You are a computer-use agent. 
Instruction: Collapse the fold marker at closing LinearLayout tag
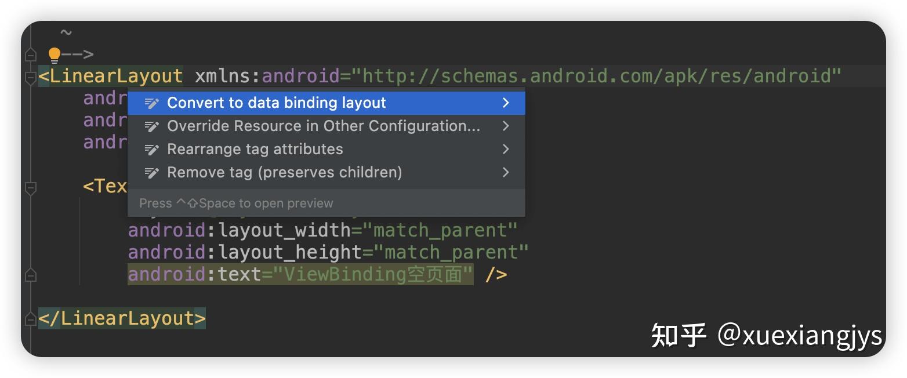[x=31, y=319]
